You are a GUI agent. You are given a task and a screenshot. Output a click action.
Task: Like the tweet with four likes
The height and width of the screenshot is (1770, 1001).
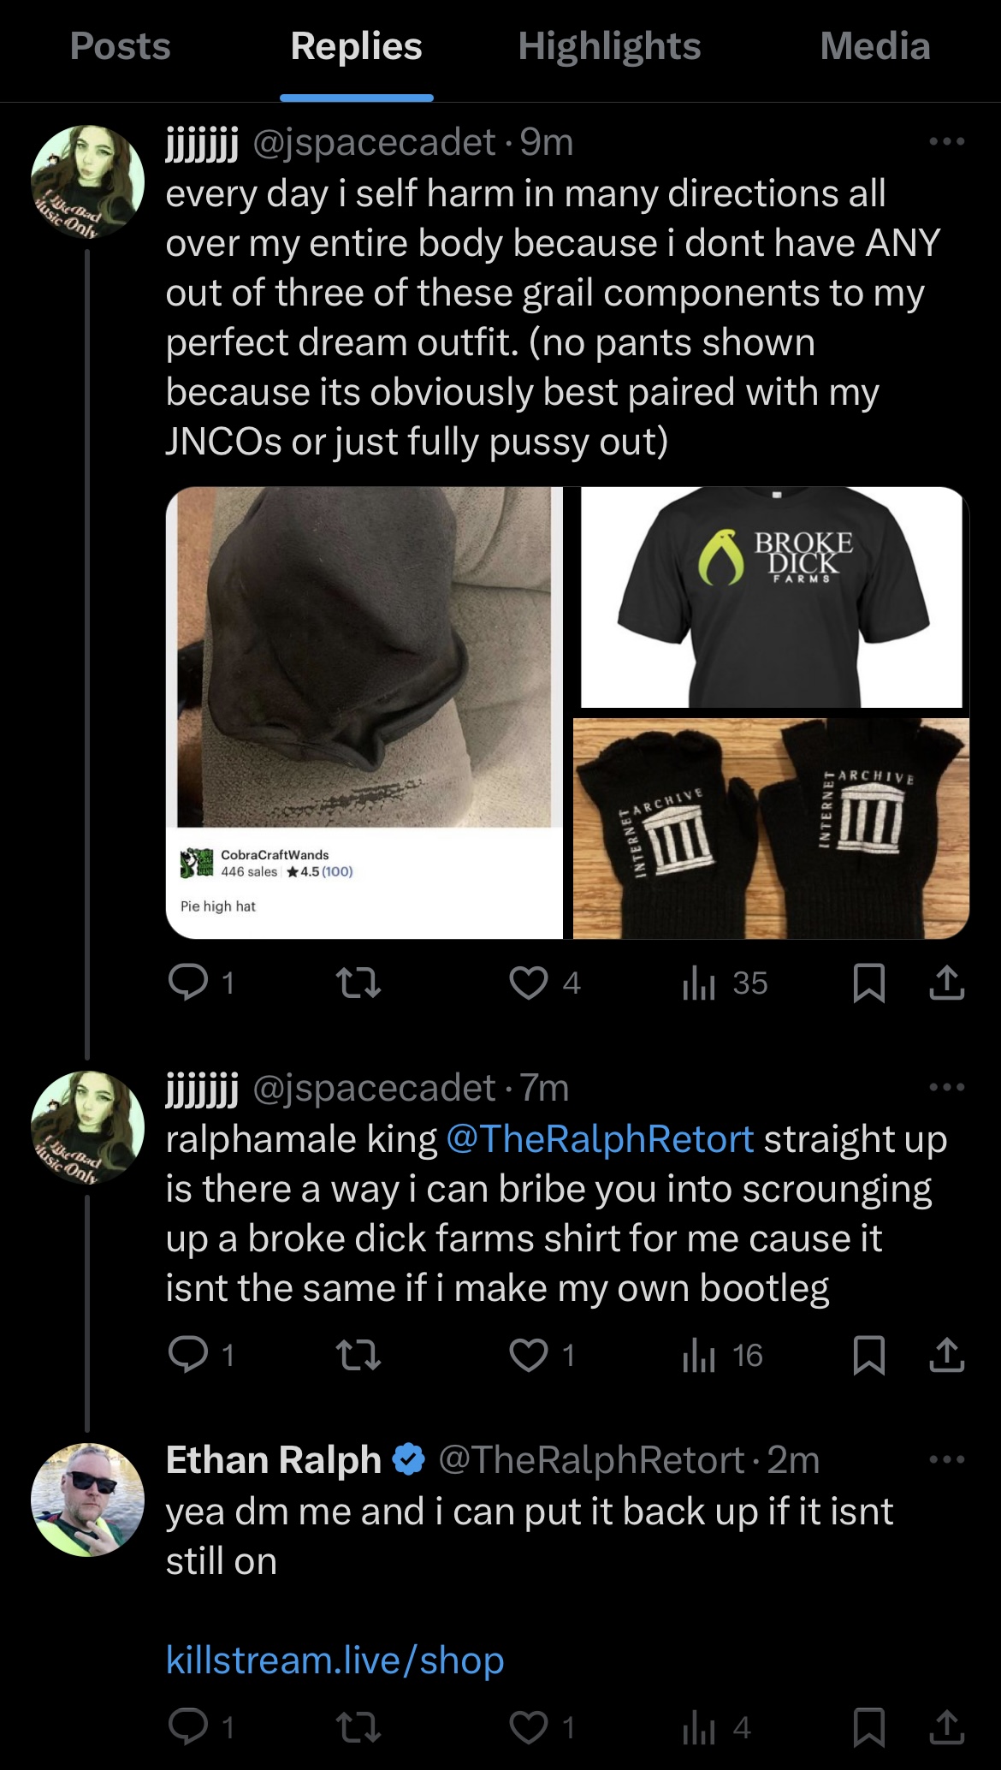point(529,983)
